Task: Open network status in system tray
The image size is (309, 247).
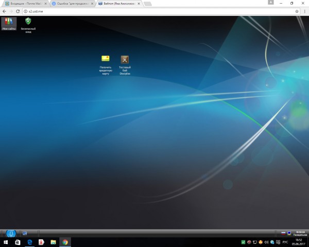Action: (255, 242)
